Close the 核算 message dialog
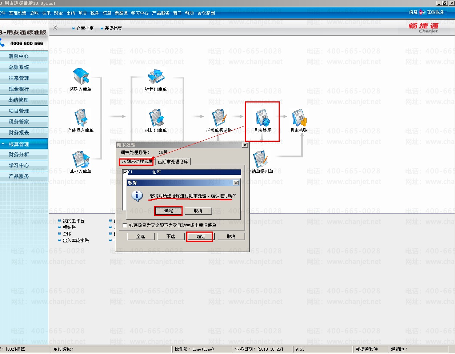The image size is (455, 354). 236,183
